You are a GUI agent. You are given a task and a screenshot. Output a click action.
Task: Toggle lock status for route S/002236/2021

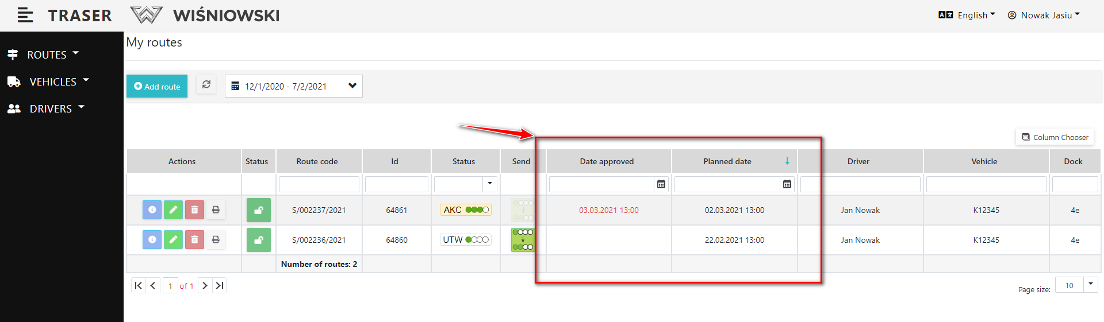pyautogui.click(x=259, y=240)
